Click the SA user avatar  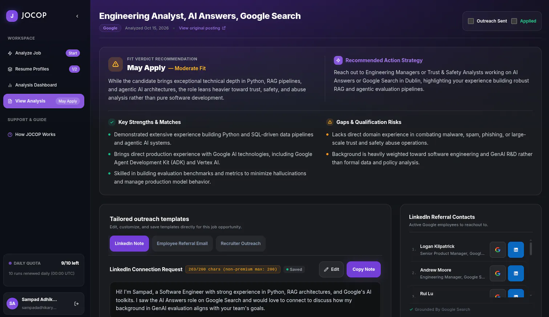(12, 304)
